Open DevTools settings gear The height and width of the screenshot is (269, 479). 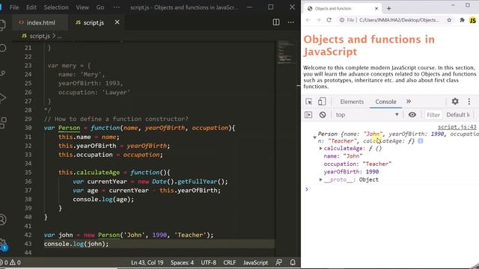455,102
